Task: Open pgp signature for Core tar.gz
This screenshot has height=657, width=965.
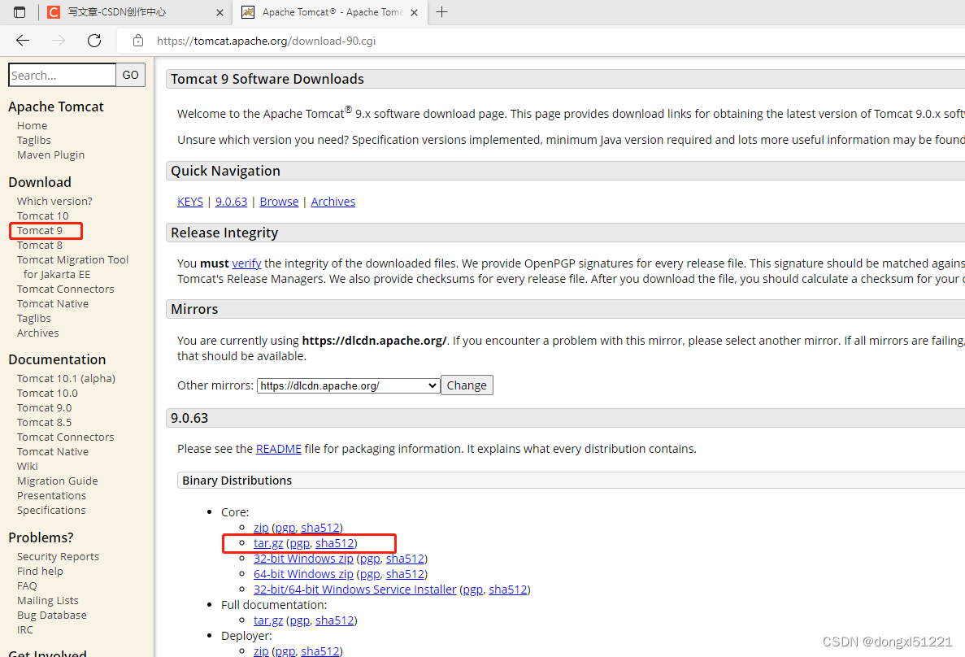Action: pyautogui.click(x=300, y=543)
